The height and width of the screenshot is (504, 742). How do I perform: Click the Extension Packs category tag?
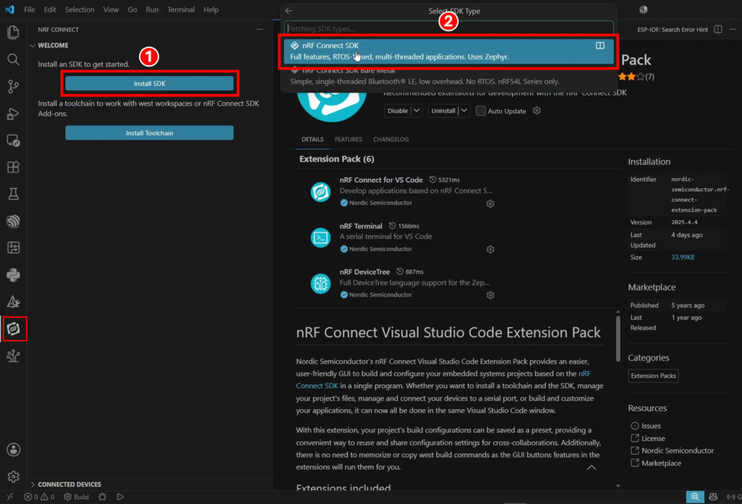[x=653, y=376]
